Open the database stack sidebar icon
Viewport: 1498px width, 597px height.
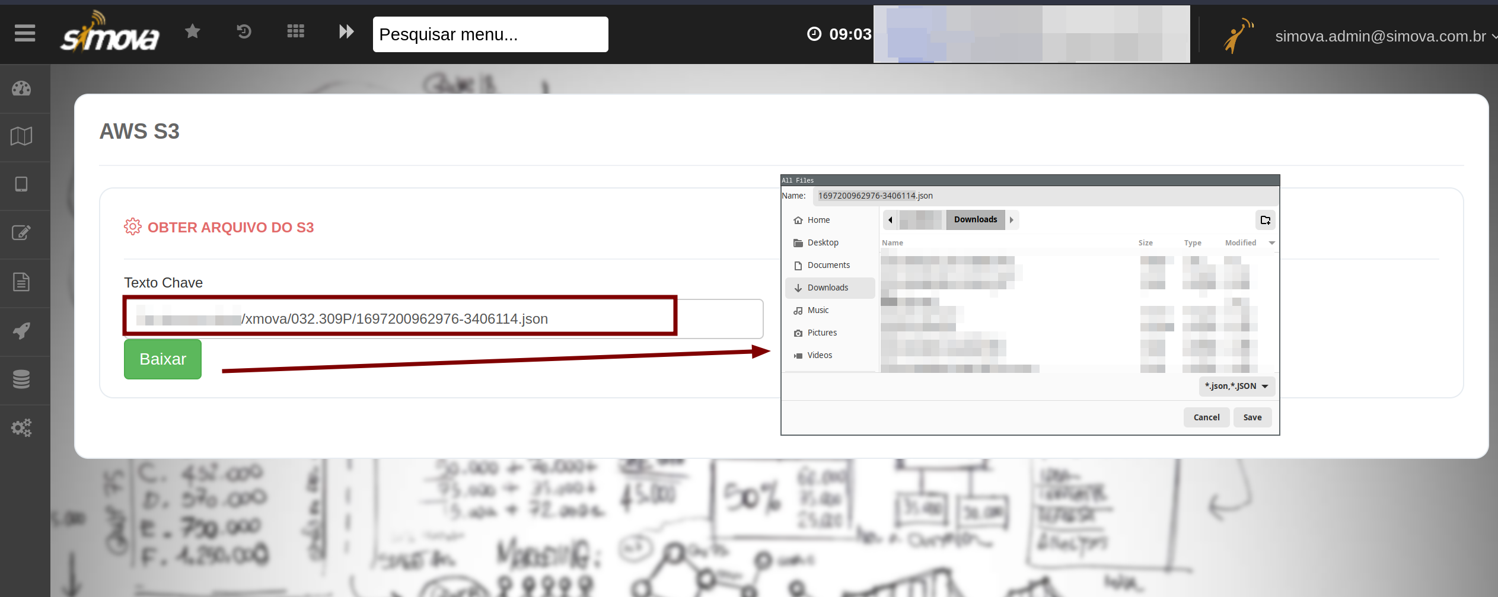pyautogui.click(x=22, y=379)
